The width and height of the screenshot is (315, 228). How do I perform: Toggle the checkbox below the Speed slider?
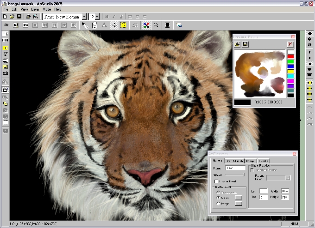[x=216, y=182]
